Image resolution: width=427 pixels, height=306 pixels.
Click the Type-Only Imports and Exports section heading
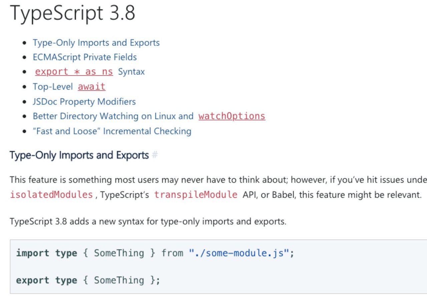tap(79, 155)
